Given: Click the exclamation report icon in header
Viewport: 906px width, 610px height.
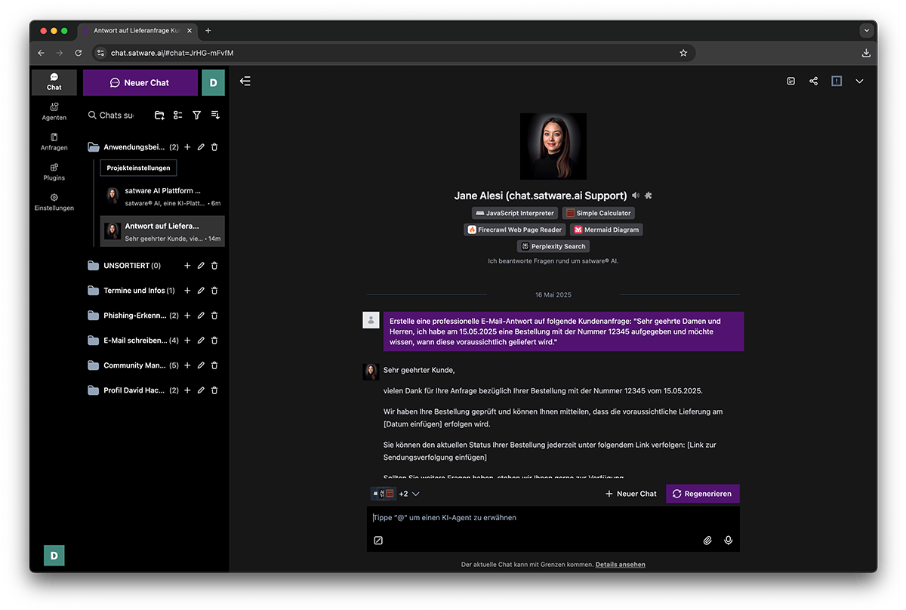Looking at the screenshot, I should [837, 82].
